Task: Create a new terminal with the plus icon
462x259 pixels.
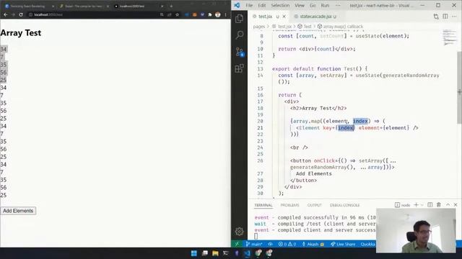Action: (416, 204)
